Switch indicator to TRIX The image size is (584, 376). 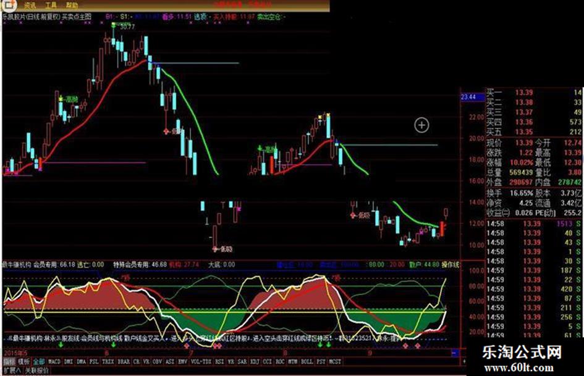[108, 361]
